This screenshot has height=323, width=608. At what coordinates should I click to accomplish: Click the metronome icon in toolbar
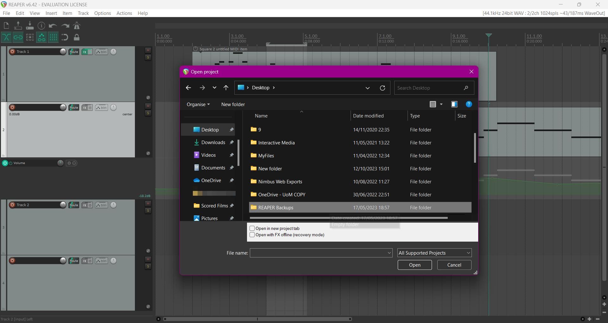(77, 26)
